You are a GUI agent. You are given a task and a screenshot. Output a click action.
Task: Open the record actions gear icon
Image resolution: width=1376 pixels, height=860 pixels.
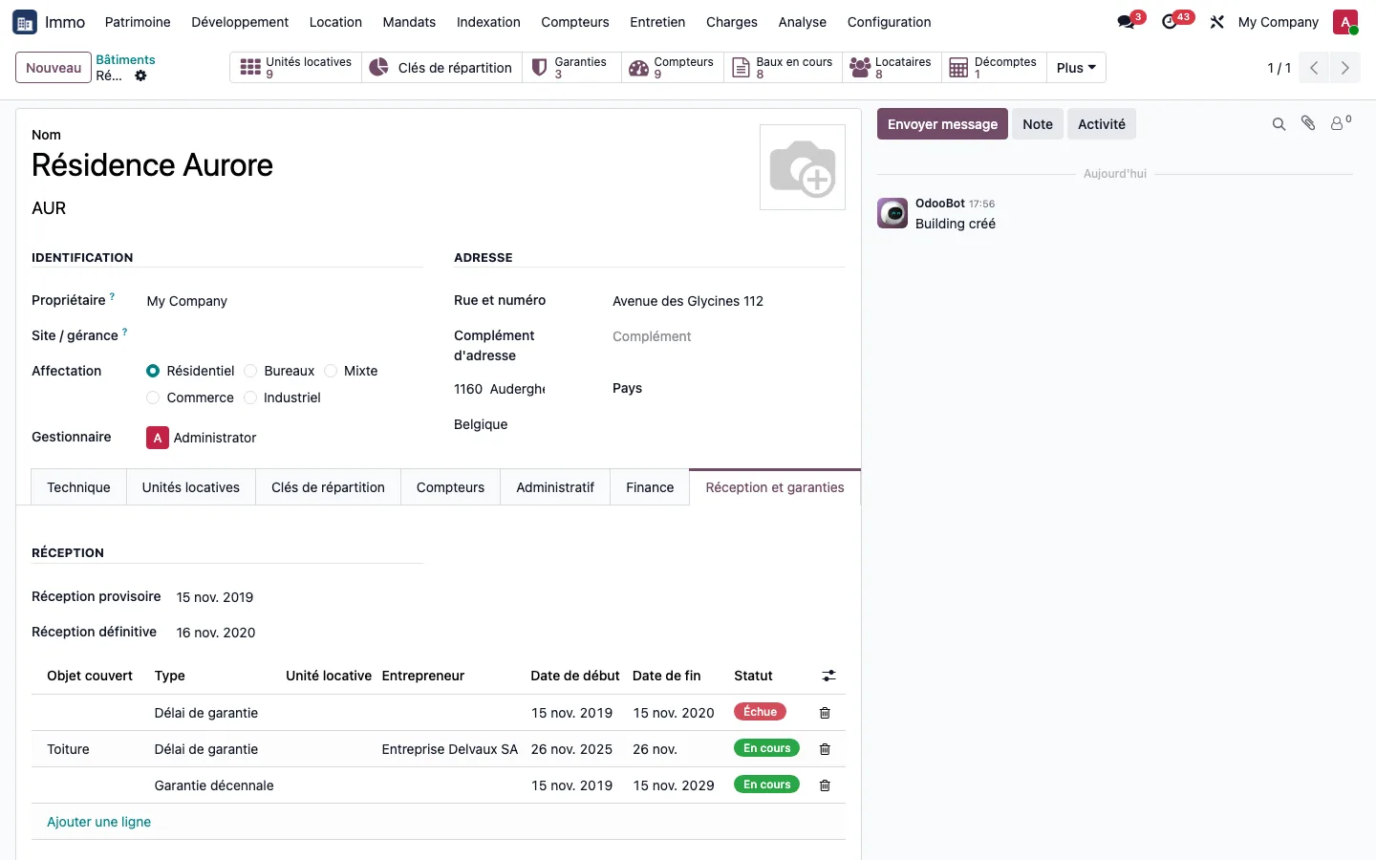pos(140,76)
